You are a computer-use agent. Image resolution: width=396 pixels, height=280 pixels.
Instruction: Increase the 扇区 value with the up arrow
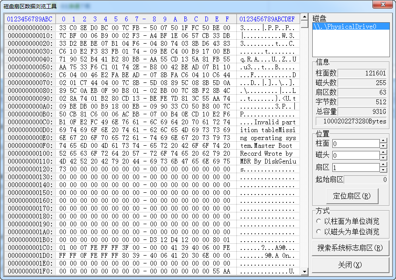(x=383, y=165)
